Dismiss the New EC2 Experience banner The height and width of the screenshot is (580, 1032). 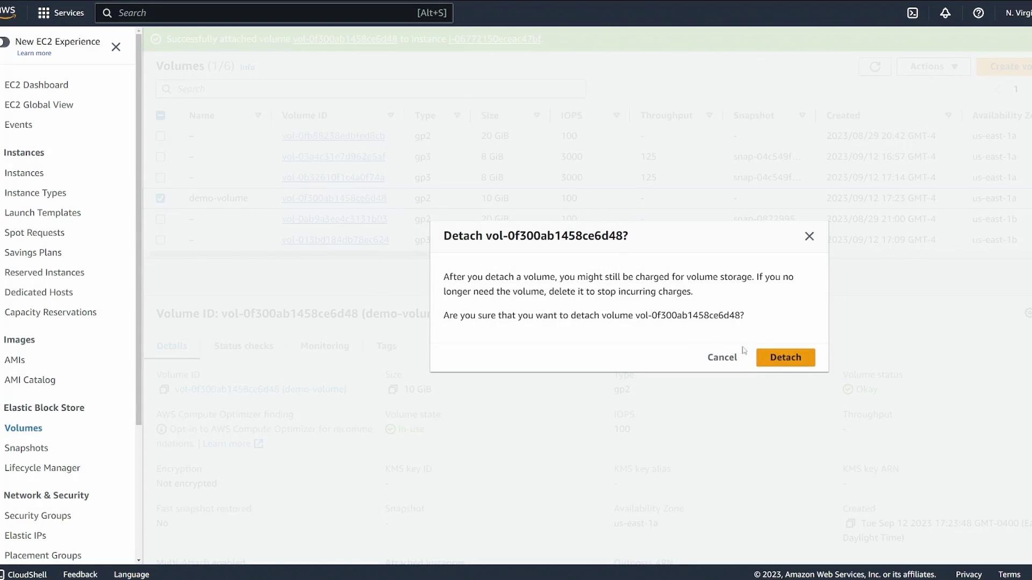tap(116, 47)
